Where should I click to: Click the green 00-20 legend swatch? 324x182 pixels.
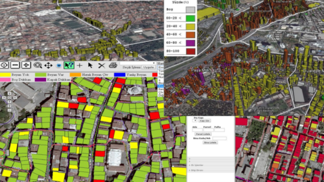(190, 18)
